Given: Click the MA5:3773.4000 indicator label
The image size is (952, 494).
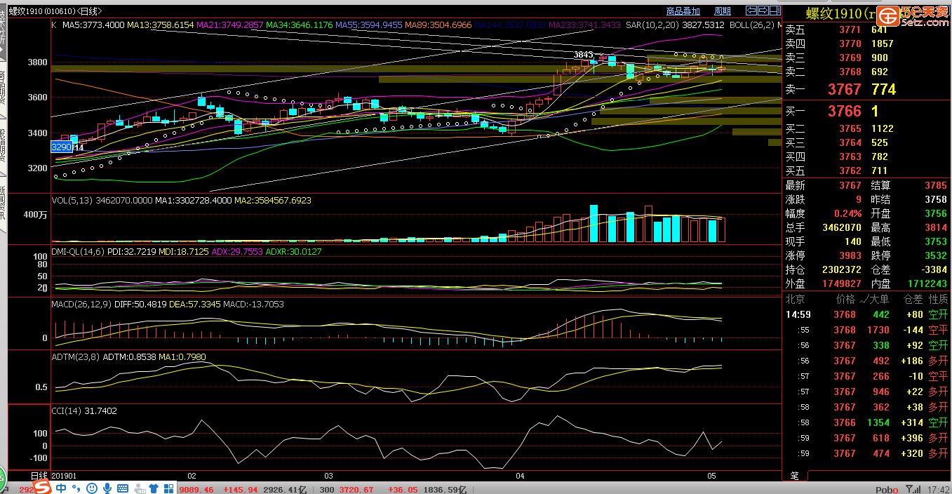Looking at the screenshot, I should point(93,25).
